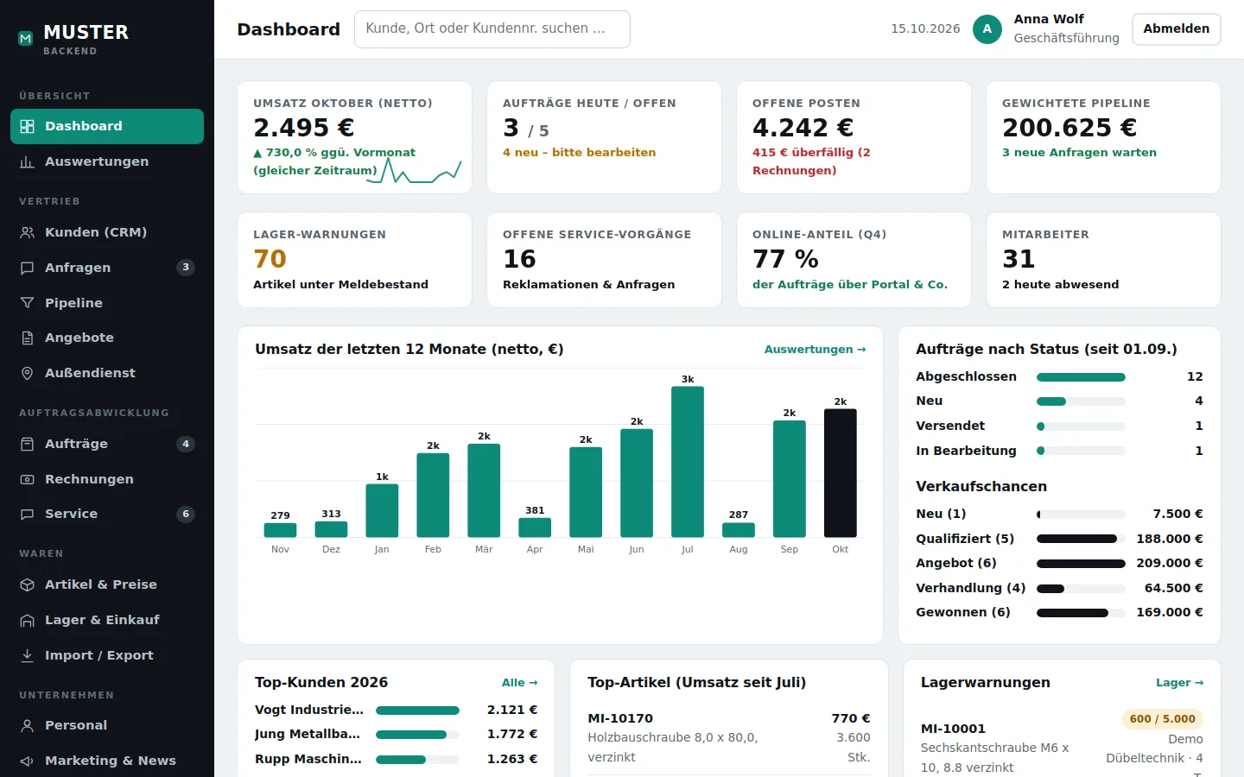
Task: Click the '2 heute abwesend' text
Action: click(x=1060, y=285)
